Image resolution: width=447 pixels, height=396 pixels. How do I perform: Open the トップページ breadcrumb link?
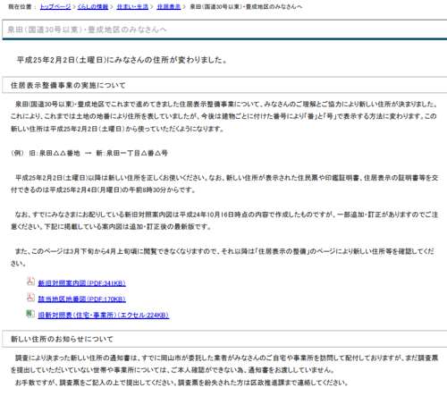[x=55, y=6]
